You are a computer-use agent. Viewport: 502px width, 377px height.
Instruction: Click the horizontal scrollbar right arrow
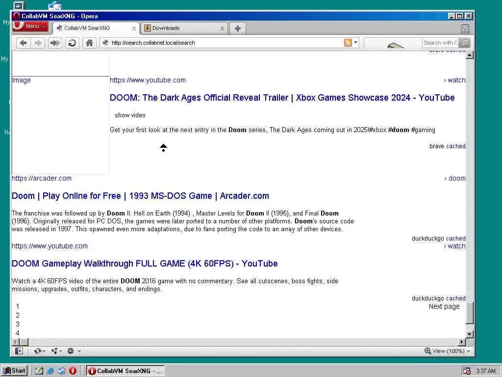[x=462, y=342]
